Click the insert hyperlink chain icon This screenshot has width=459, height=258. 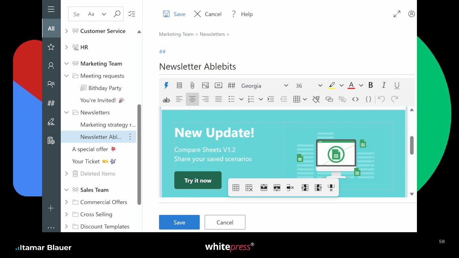tap(329, 99)
